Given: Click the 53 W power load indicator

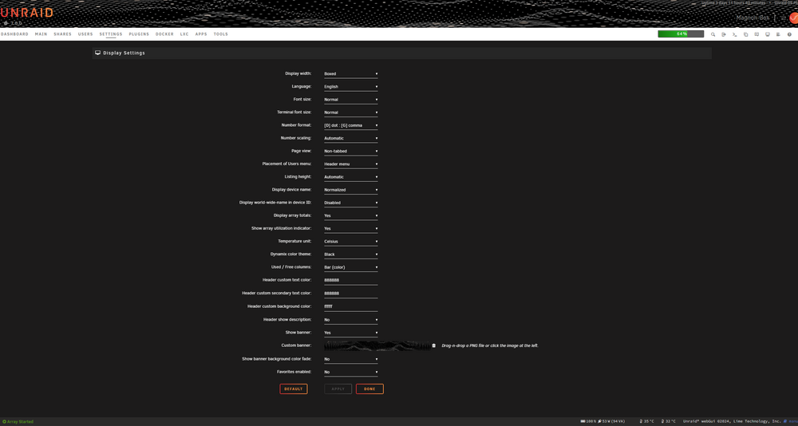Looking at the screenshot, I should [x=612, y=421].
